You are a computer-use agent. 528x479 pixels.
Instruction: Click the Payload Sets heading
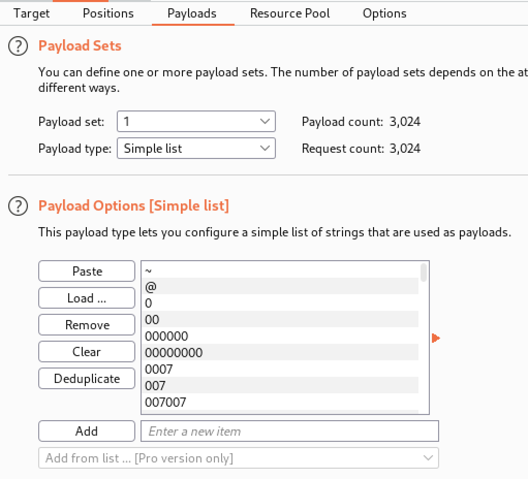[80, 46]
